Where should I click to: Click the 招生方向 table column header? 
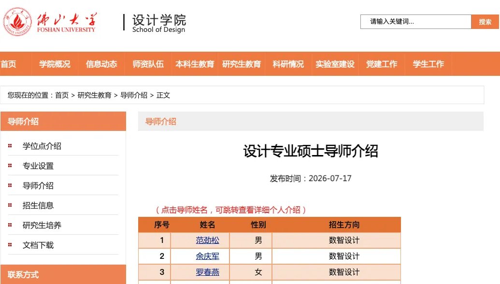point(344,225)
